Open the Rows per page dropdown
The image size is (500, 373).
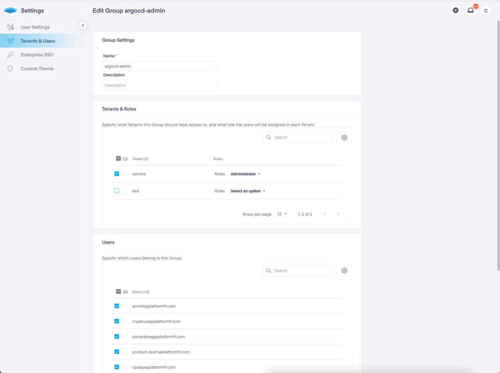tap(282, 214)
